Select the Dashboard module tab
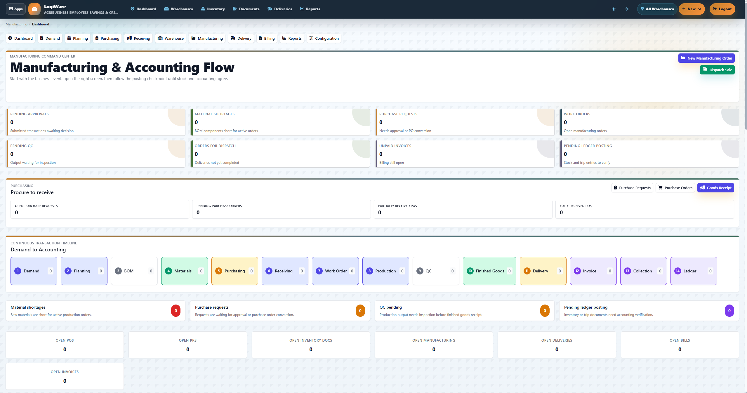The image size is (747, 393). 20,38
